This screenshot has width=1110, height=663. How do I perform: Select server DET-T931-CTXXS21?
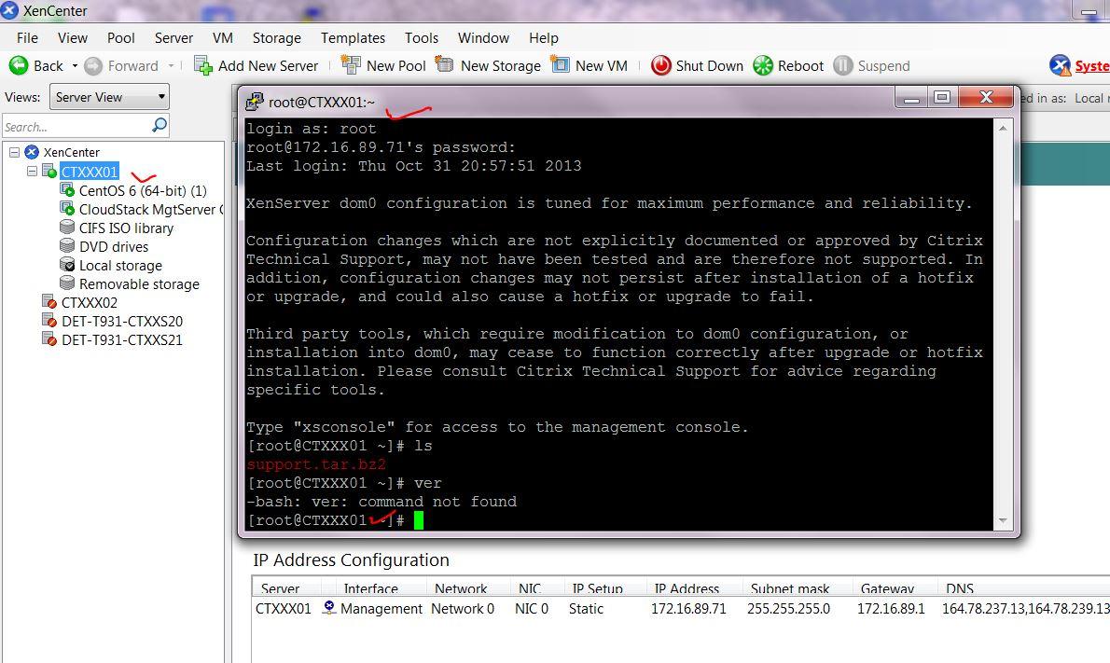pos(122,340)
